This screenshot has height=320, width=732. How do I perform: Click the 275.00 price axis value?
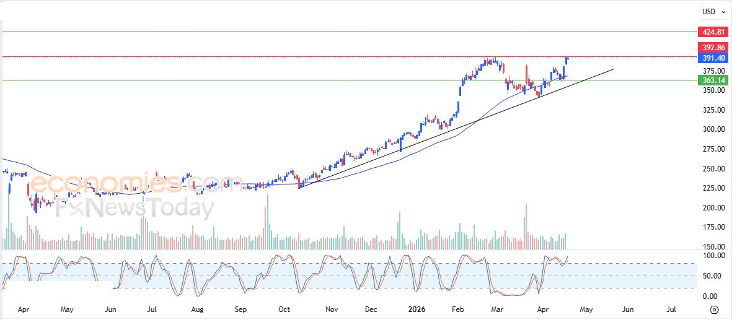pyautogui.click(x=714, y=149)
